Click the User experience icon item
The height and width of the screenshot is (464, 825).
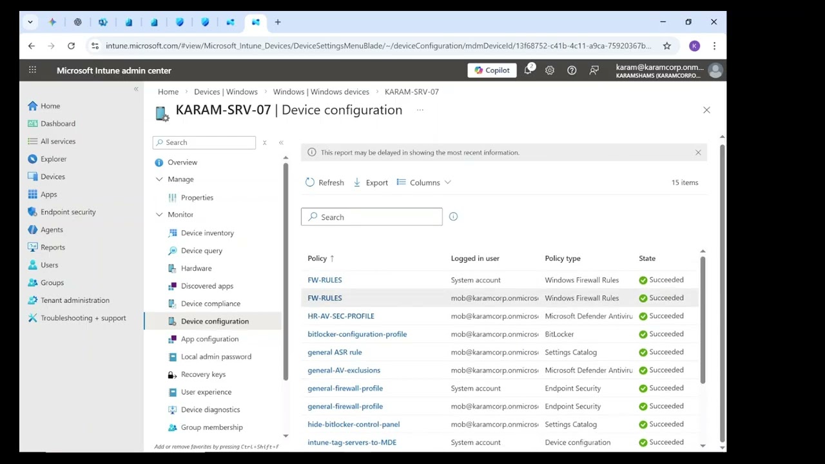tap(172, 392)
